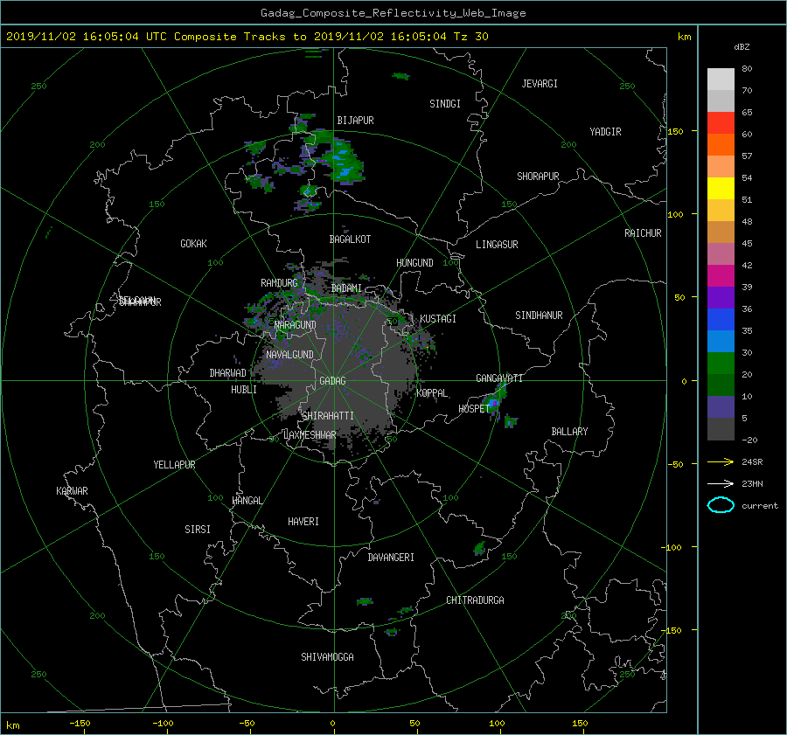Click the HOSPET city label
The height and width of the screenshot is (735, 787).
[x=474, y=409]
